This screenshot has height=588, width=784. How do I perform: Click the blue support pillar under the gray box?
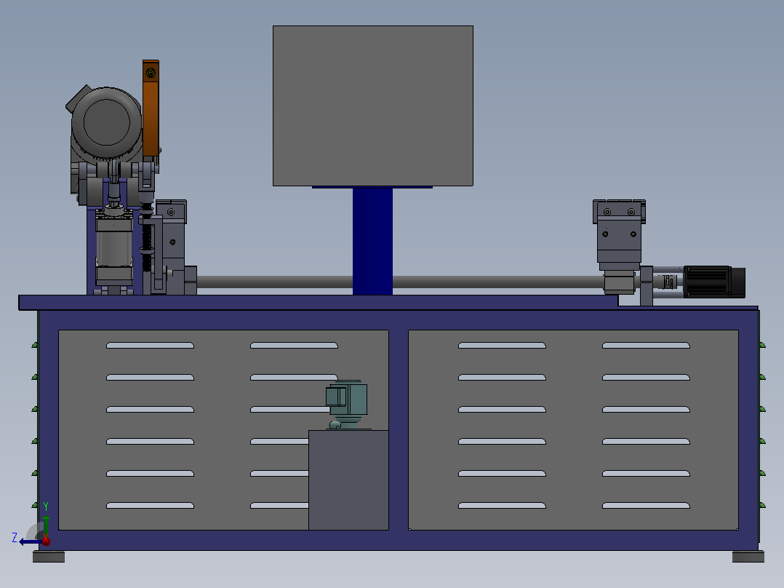click(372, 241)
